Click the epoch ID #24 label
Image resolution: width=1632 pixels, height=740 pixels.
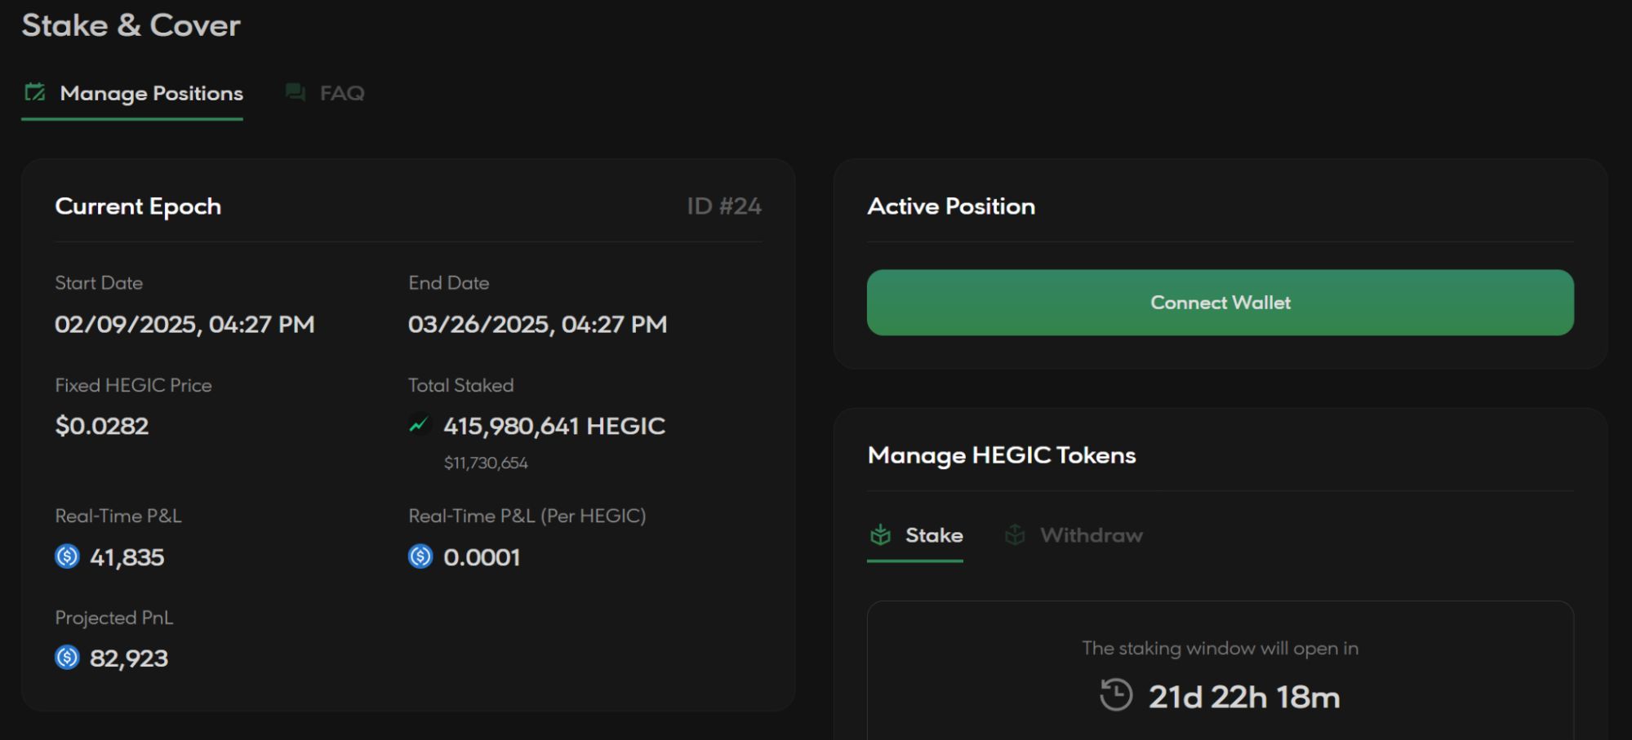(x=723, y=206)
